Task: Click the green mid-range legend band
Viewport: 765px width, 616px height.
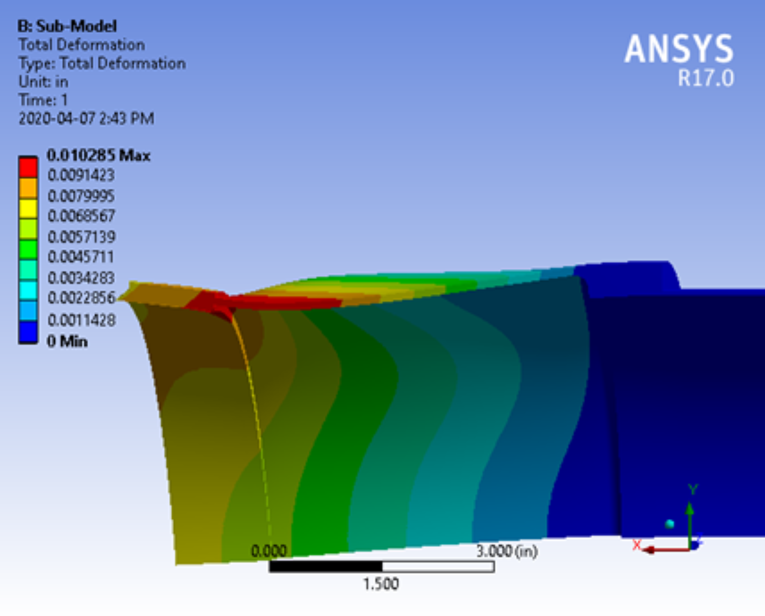Action: click(x=28, y=246)
